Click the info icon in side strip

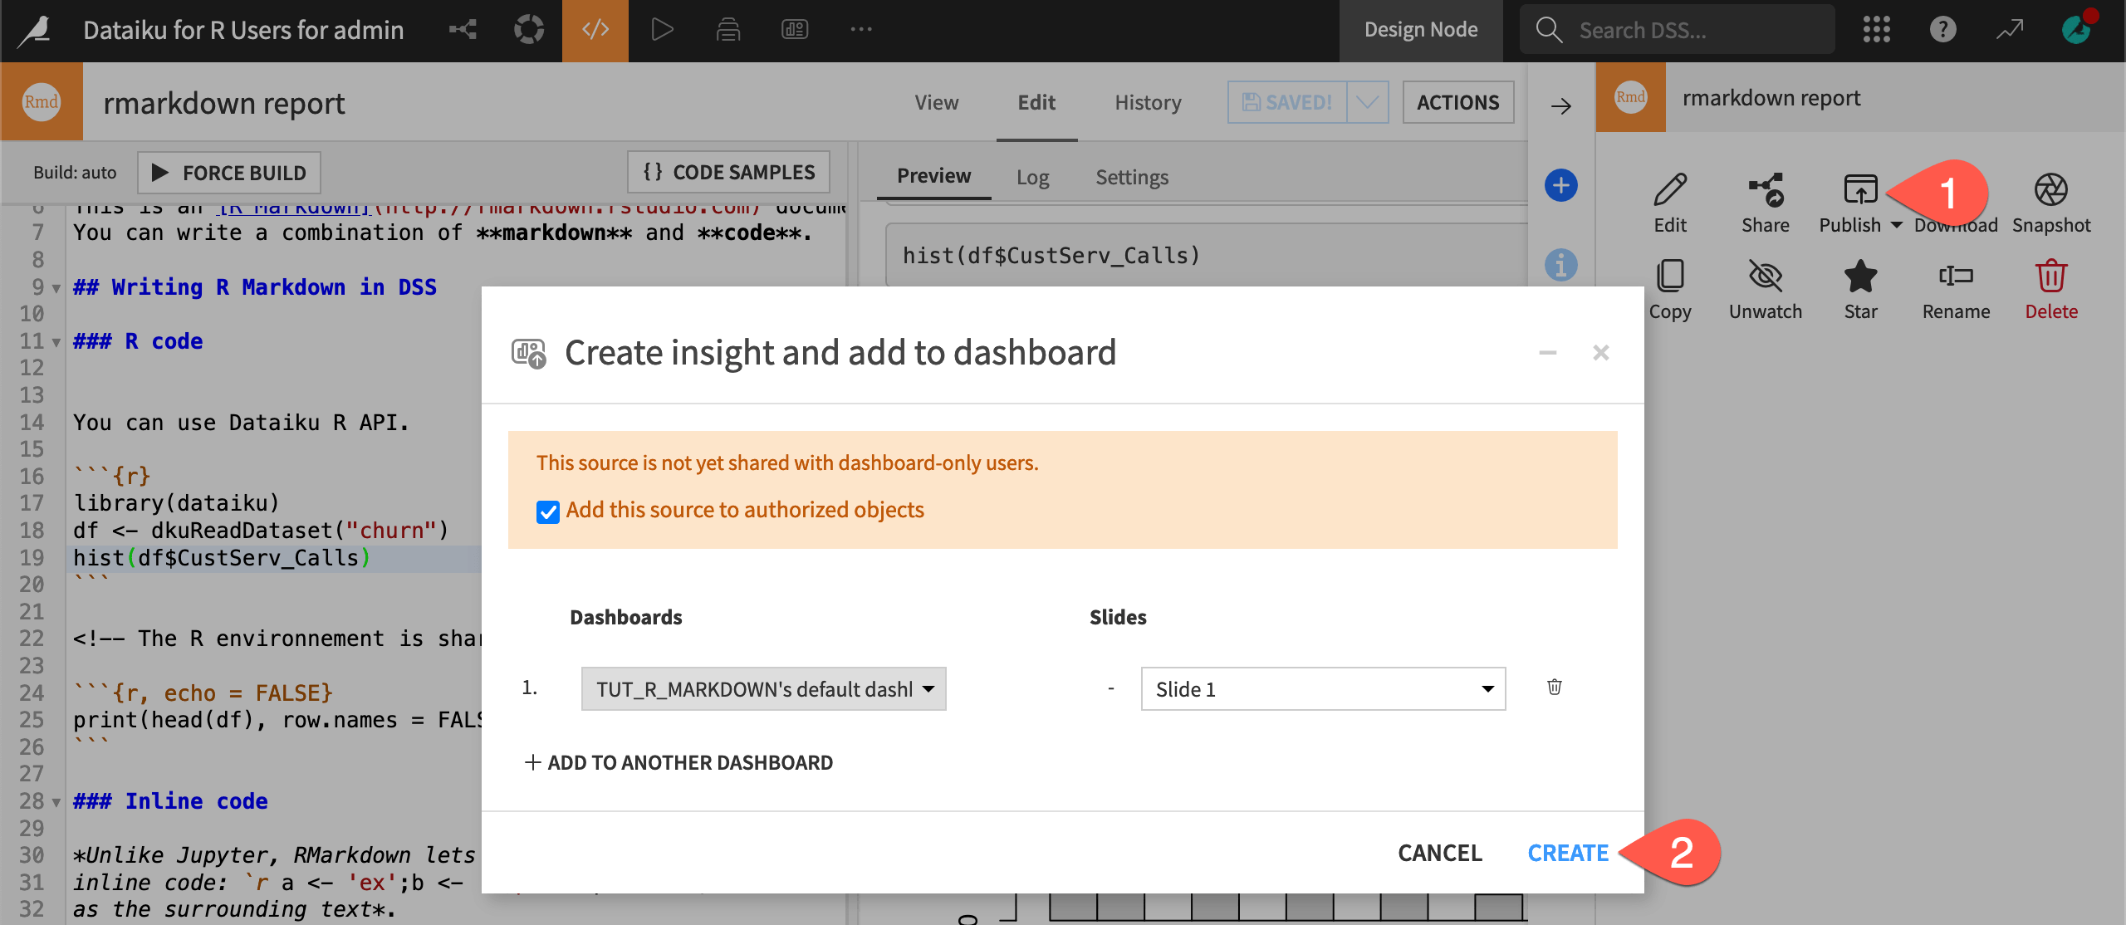click(x=1561, y=265)
